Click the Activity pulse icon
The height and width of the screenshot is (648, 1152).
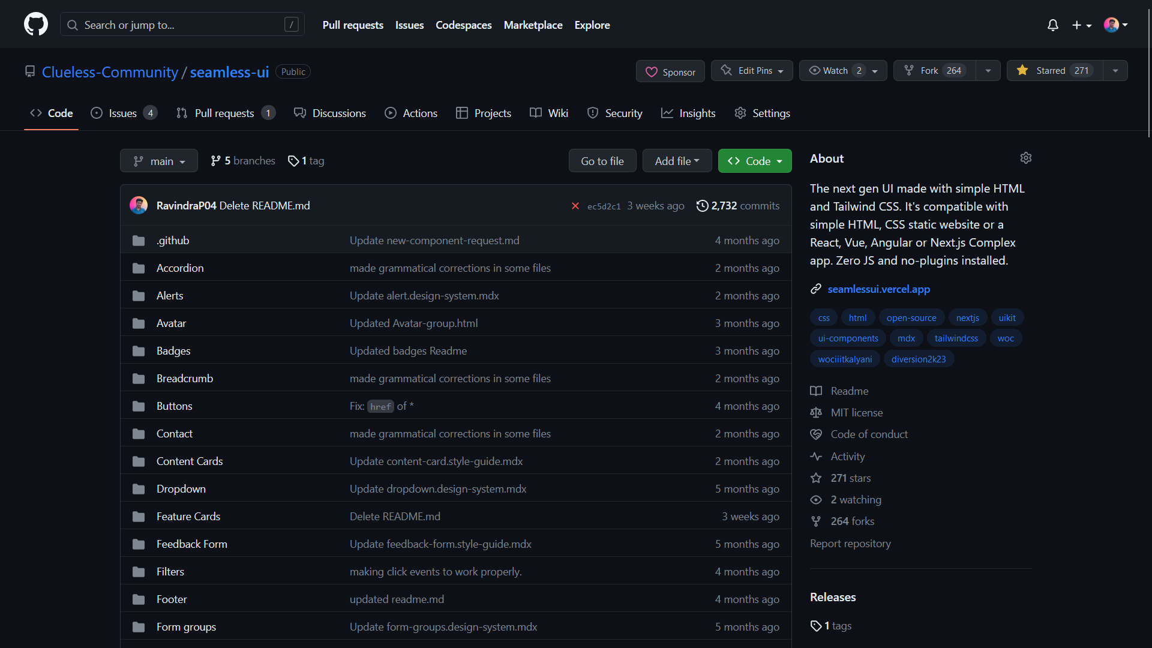click(x=816, y=457)
